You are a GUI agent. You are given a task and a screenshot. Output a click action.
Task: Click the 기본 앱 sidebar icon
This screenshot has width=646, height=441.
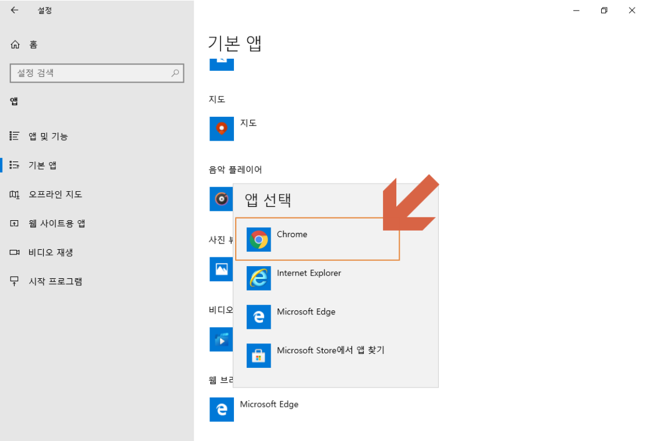pyautogui.click(x=15, y=166)
